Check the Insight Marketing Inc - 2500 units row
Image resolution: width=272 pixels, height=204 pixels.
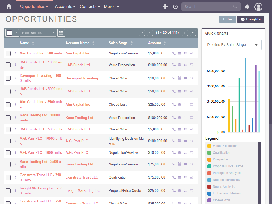8,191
